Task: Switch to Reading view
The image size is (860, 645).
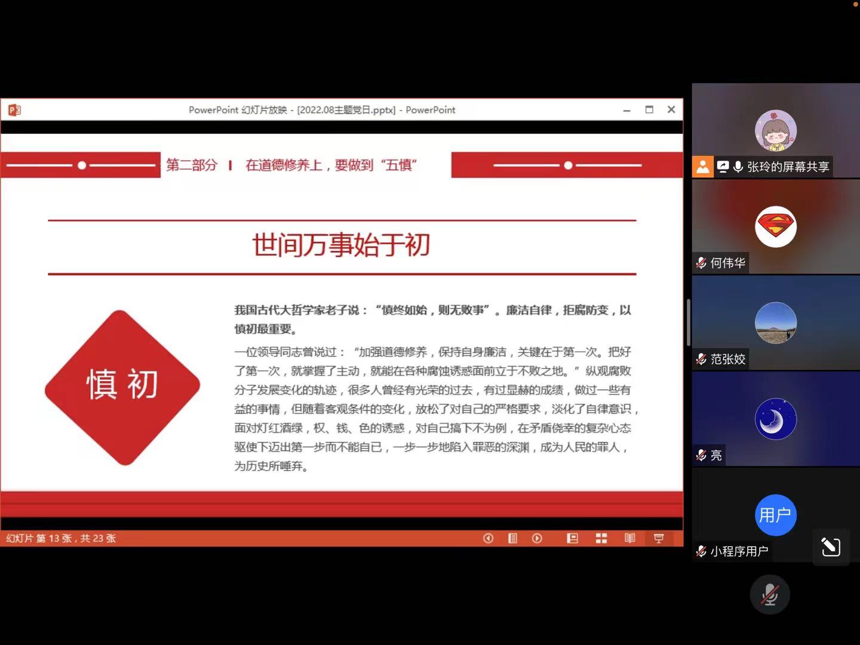Action: point(629,538)
